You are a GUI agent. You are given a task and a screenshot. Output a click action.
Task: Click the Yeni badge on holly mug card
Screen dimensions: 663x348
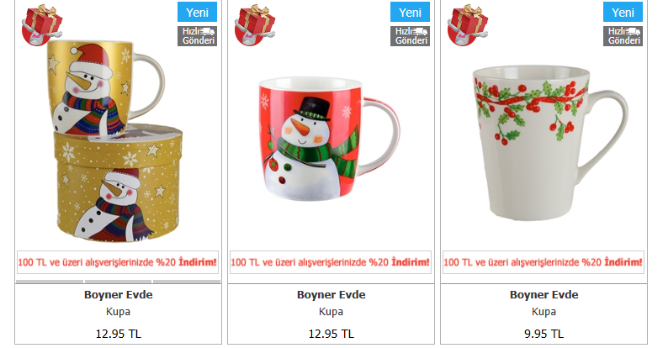tap(623, 13)
